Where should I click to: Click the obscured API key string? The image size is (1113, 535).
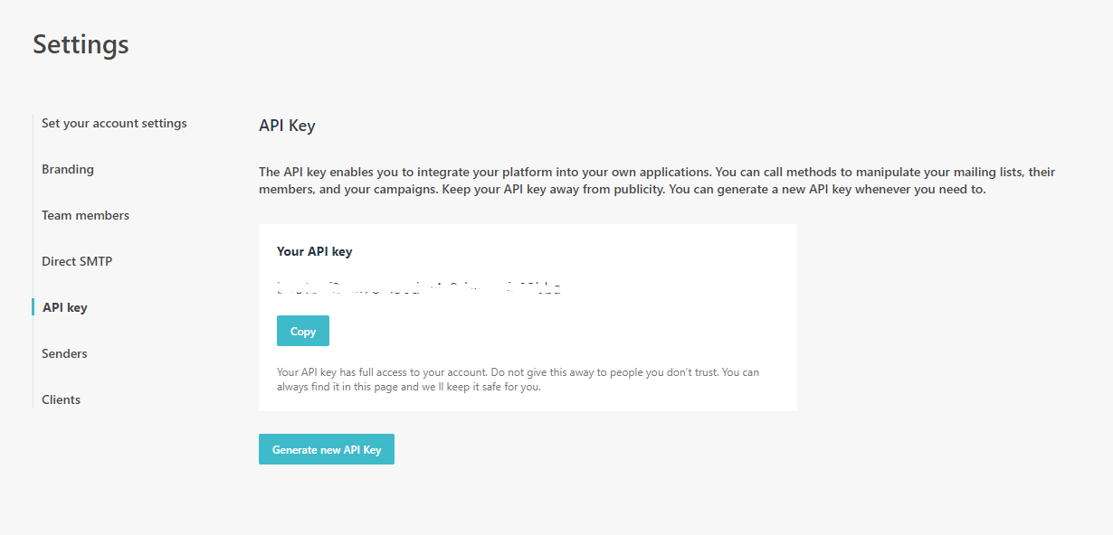(x=419, y=289)
